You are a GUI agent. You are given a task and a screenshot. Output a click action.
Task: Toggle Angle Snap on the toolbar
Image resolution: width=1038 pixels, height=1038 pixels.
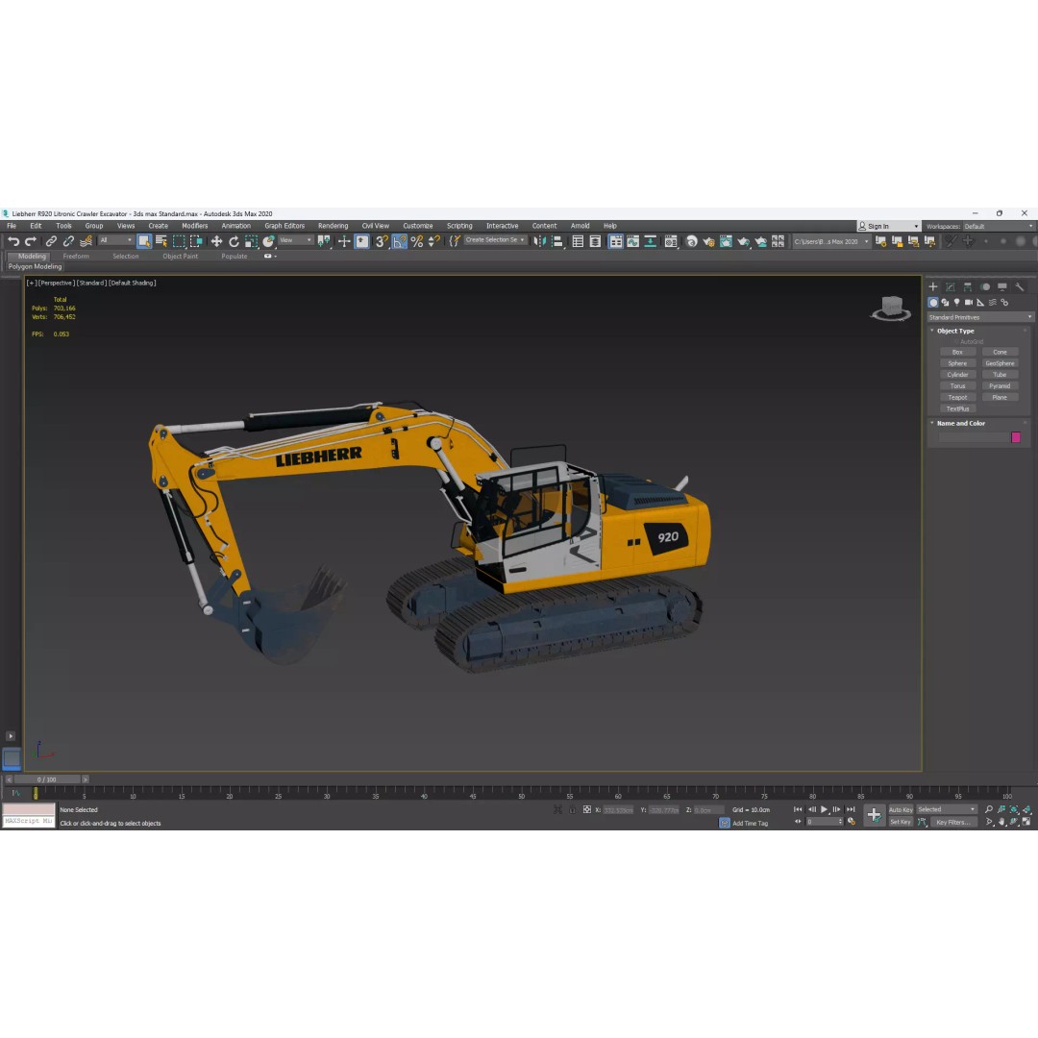pyautogui.click(x=399, y=241)
